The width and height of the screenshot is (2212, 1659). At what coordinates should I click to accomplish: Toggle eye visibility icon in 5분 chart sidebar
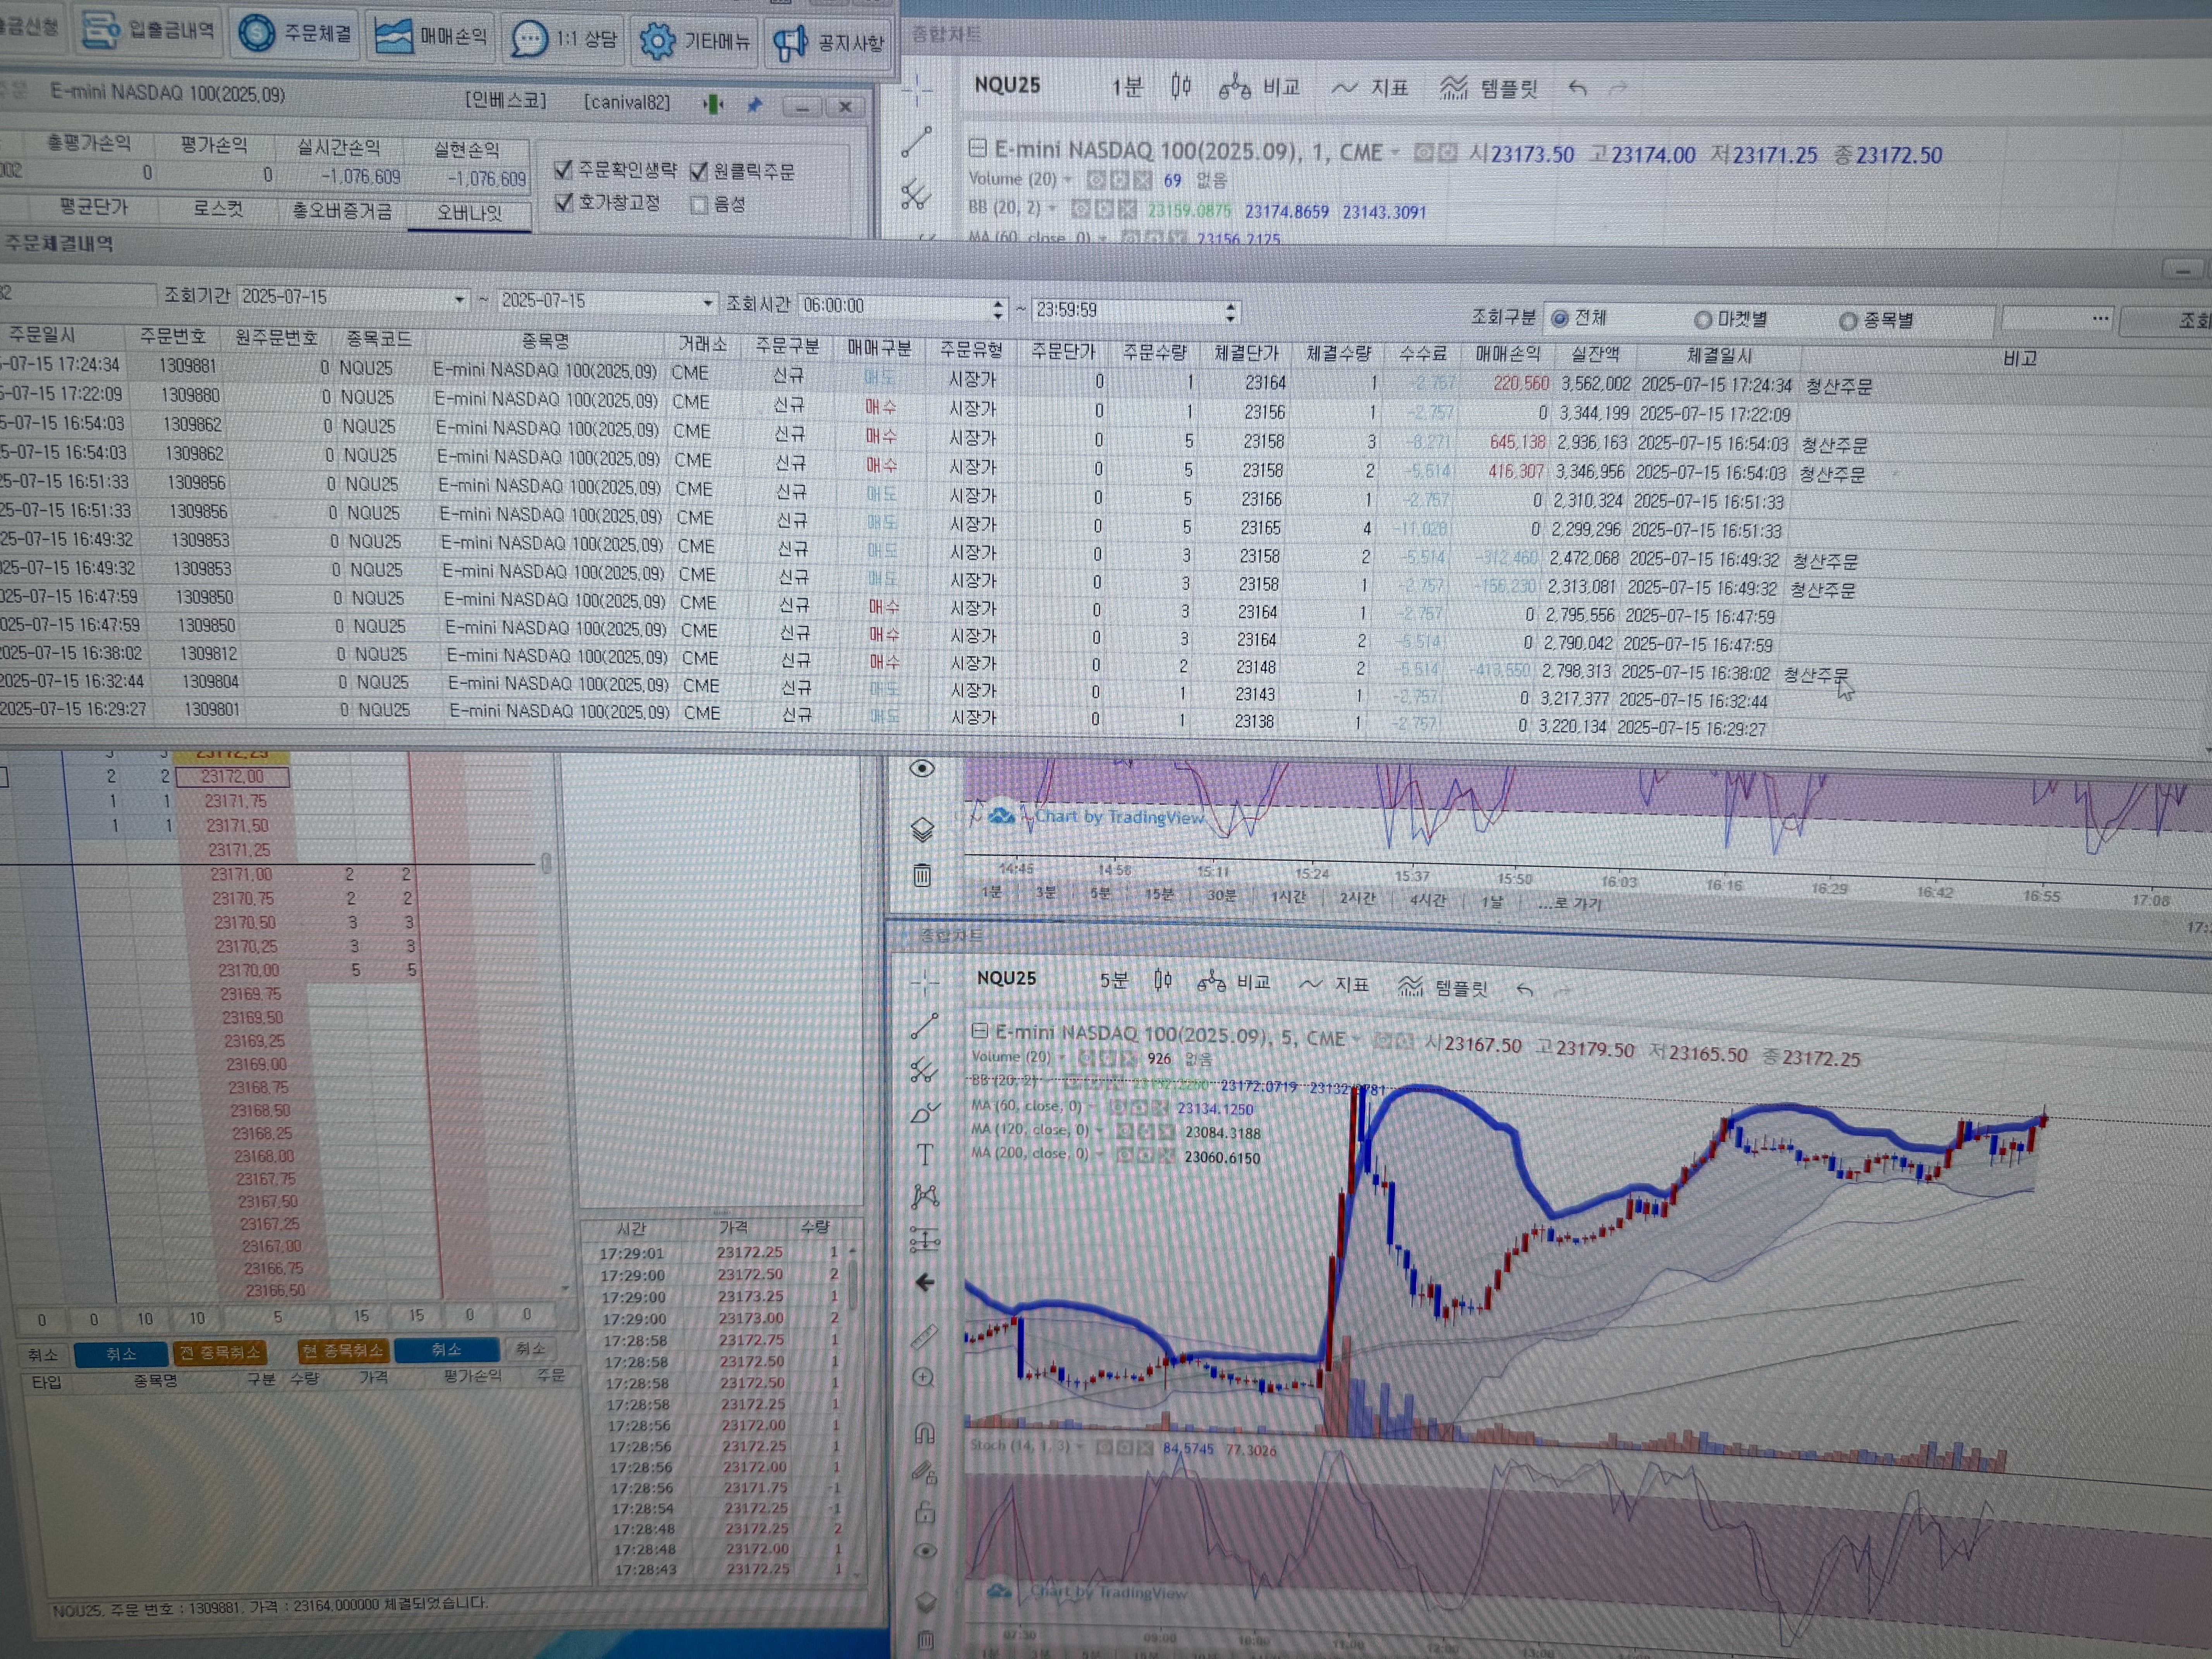coord(926,1551)
